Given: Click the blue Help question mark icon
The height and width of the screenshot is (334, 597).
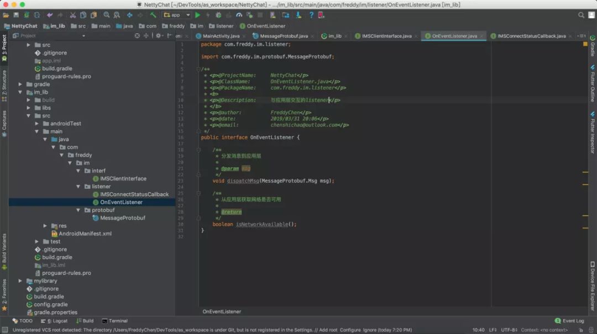Looking at the screenshot, I should (x=311, y=15).
